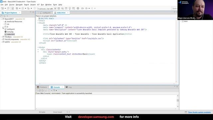Click the Back navigation arrow icon

tap(87, 8)
